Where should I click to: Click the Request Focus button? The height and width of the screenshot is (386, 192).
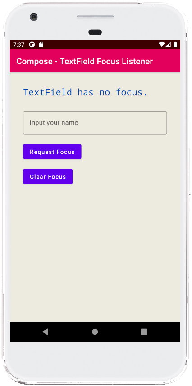52,152
